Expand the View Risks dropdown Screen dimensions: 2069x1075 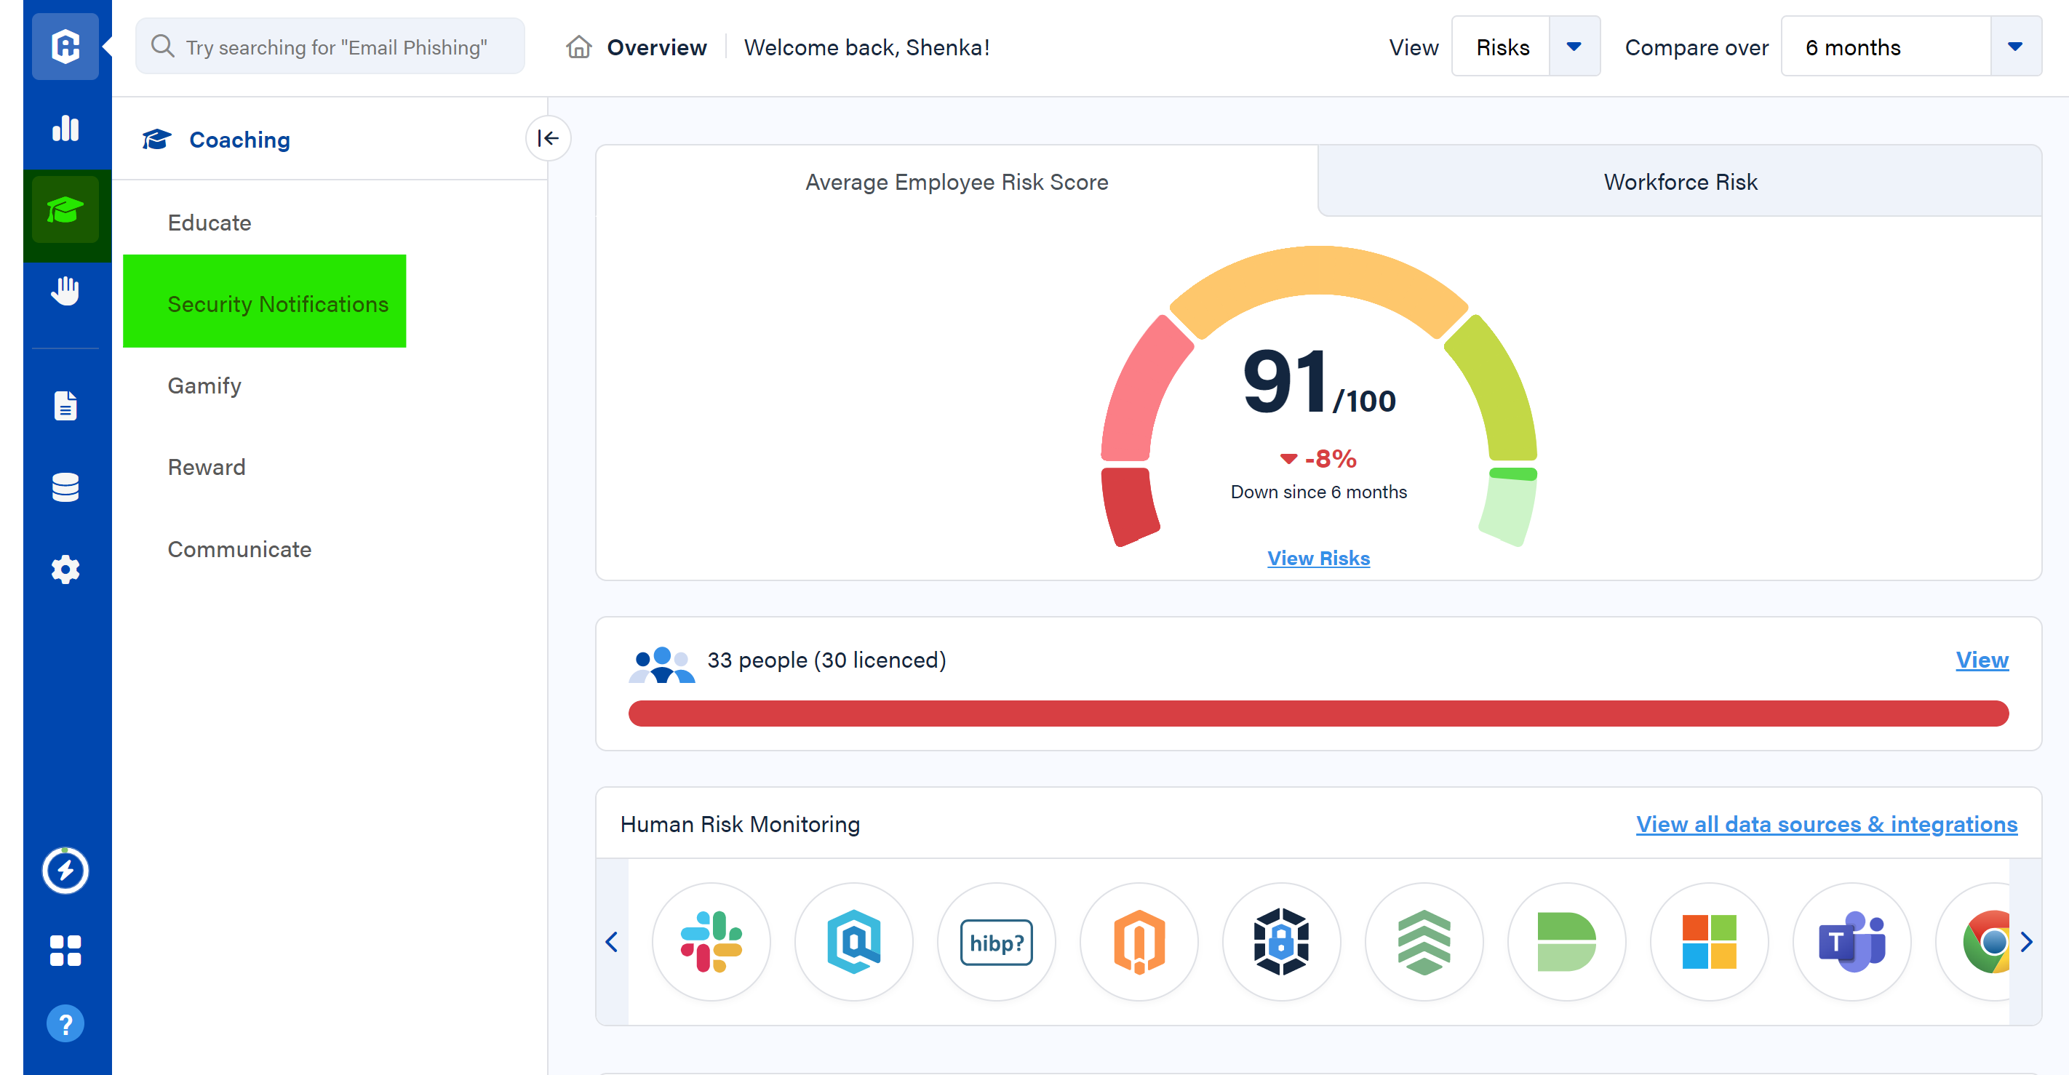tap(1574, 47)
